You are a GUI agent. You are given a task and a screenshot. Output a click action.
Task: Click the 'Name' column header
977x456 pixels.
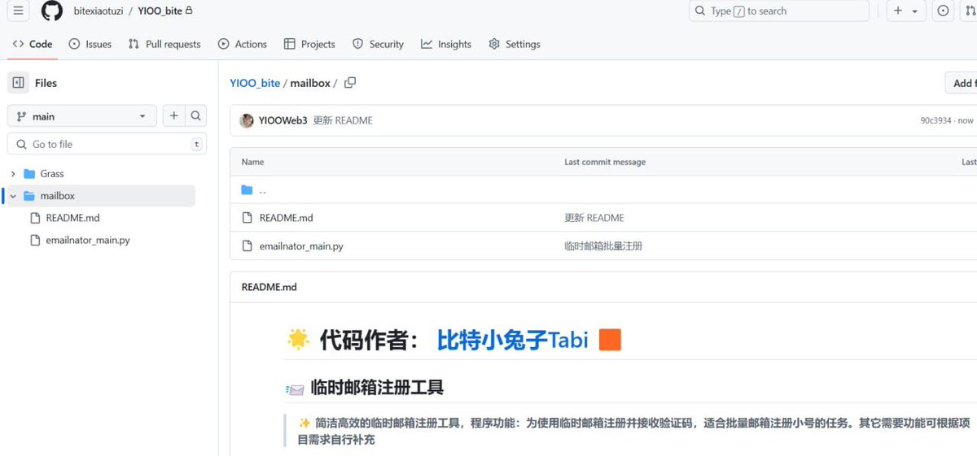click(x=252, y=162)
